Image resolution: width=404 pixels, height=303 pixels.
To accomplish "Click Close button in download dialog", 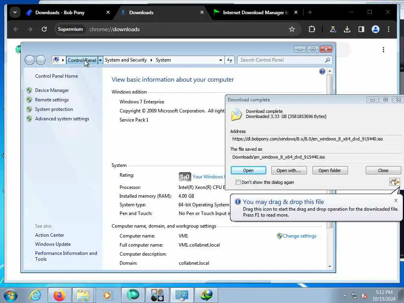I will (x=383, y=170).
